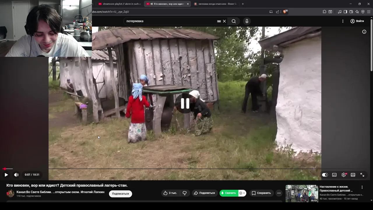Open the extensions puzzle icon
Screen dimensions: 373x210
(324, 12)
